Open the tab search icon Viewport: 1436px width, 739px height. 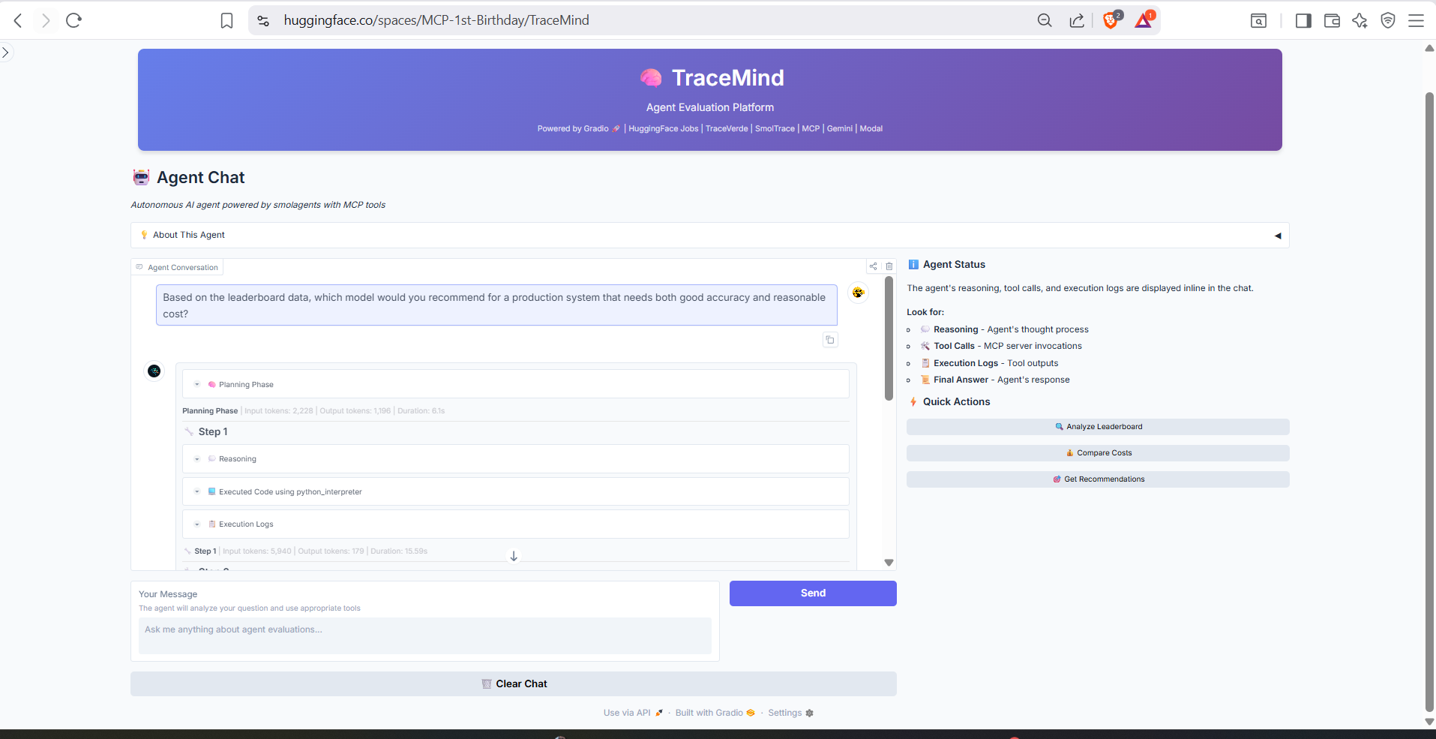click(x=1258, y=20)
